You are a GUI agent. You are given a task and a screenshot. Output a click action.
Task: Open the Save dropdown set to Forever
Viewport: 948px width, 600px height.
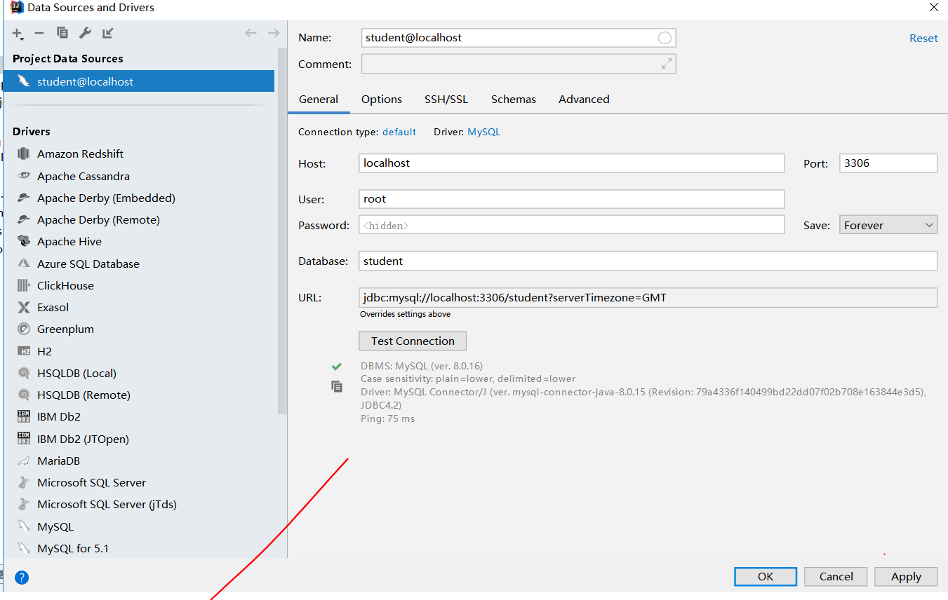click(x=887, y=224)
